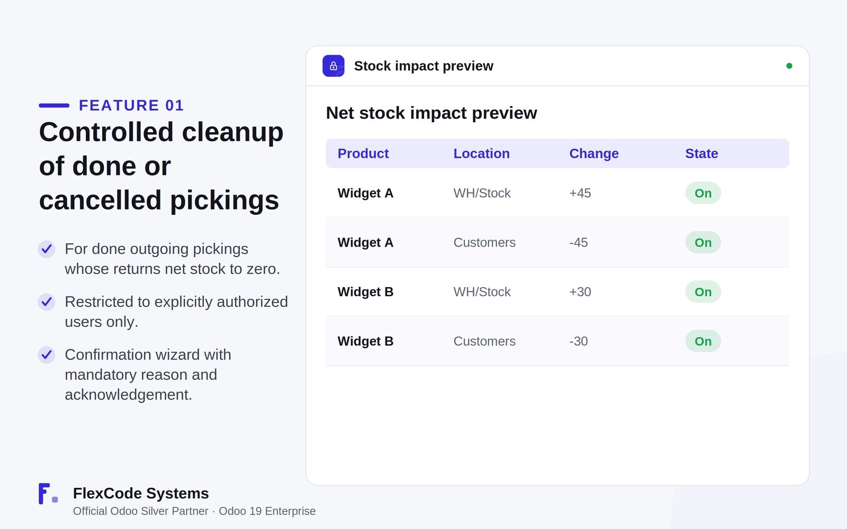Click the 'FEATURE 01' label

pyautogui.click(x=131, y=105)
